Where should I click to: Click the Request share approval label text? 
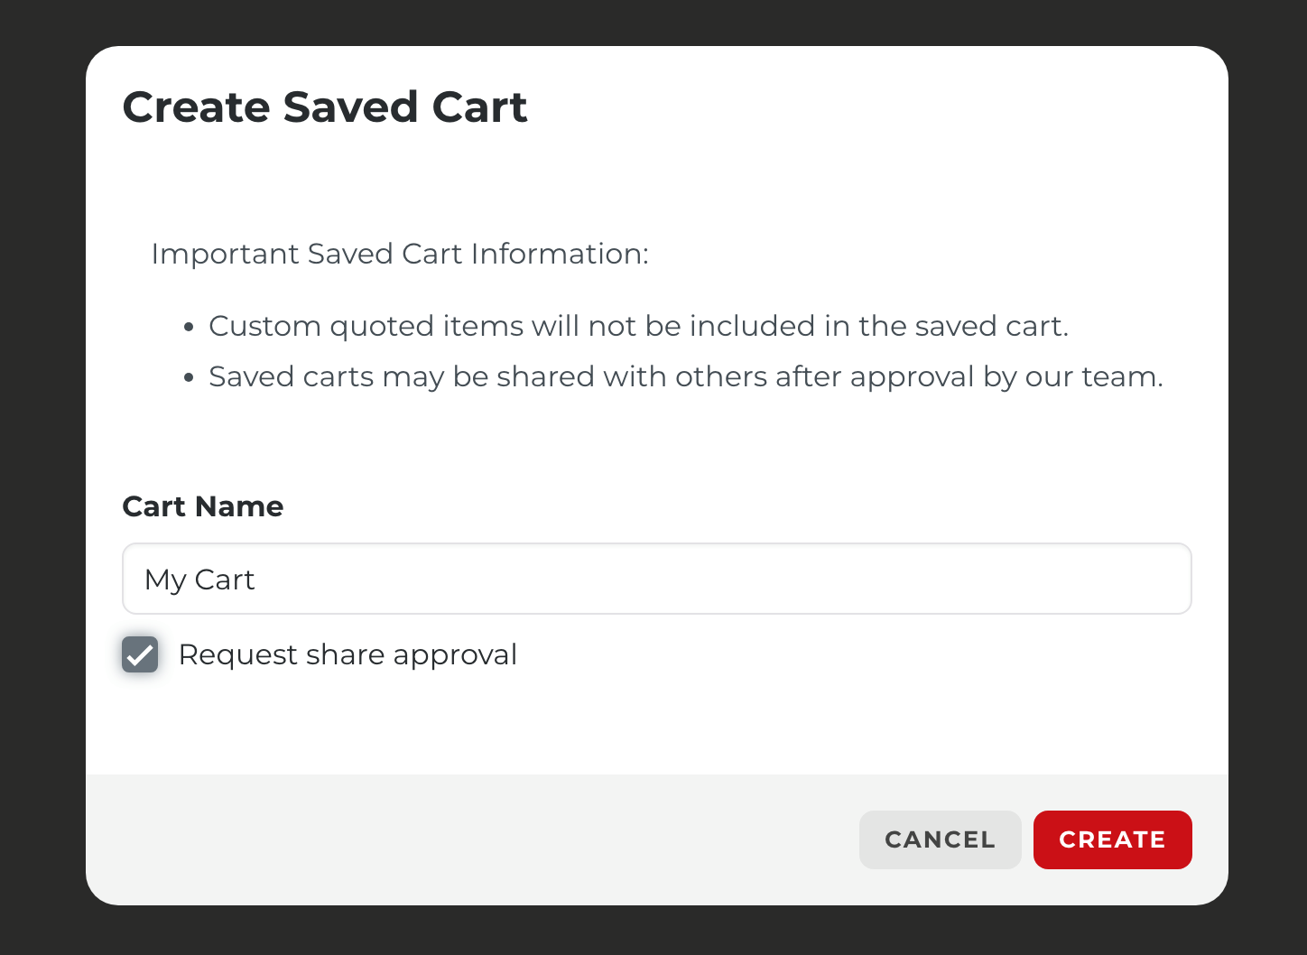pos(348,654)
